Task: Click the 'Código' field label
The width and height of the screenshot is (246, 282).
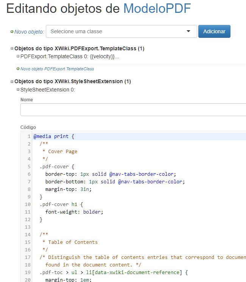Action: tap(28, 127)
